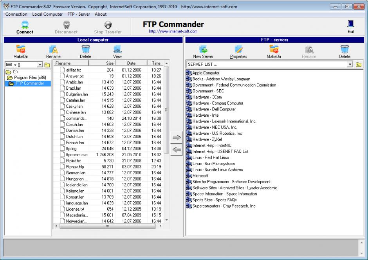Select Arabic.lan file
This screenshot has width=368, height=260.
tap(74, 82)
